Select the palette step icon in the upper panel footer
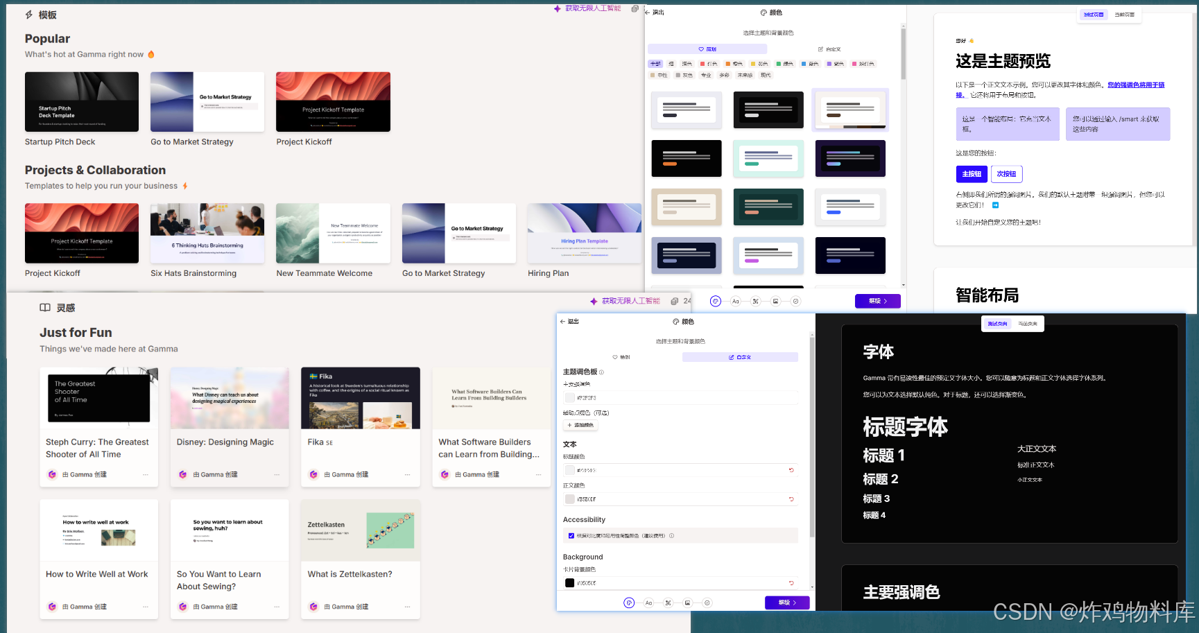1199x633 pixels. tap(716, 301)
